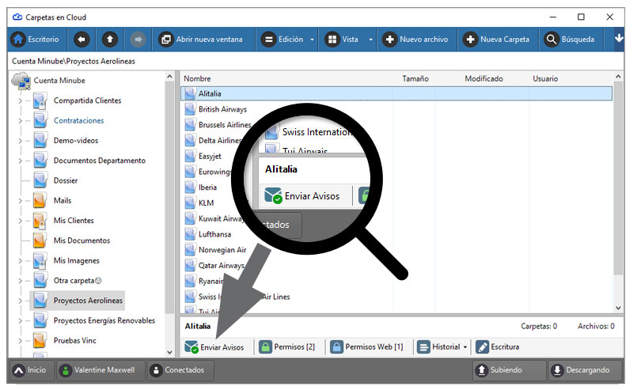Image resolution: width=633 pixels, height=390 pixels.
Task: Expand Demo-videos tree node
Action: click(21, 141)
